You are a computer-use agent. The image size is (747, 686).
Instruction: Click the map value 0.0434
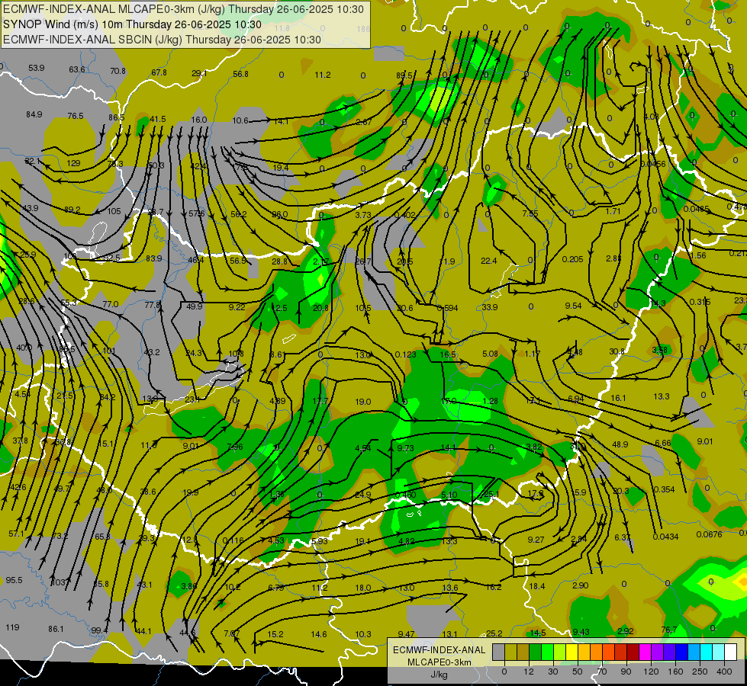point(665,537)
